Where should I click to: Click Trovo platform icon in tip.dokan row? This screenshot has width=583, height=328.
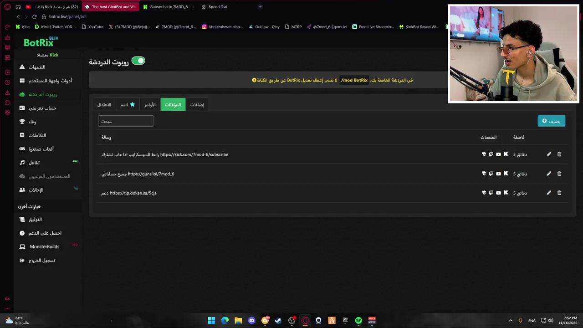[x=484, y=193]
